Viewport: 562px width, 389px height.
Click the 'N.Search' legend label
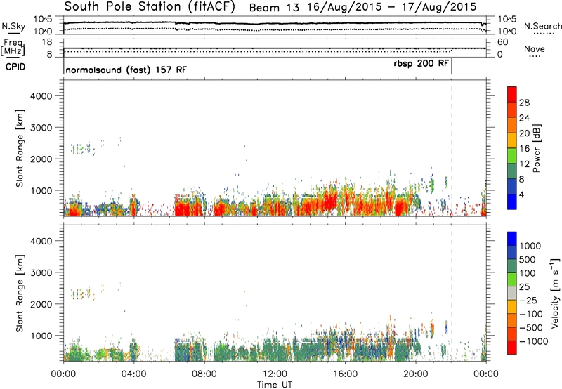click(542, 26)
